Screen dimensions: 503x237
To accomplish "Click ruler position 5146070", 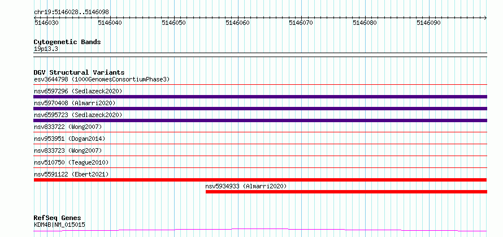I will 302,23.
